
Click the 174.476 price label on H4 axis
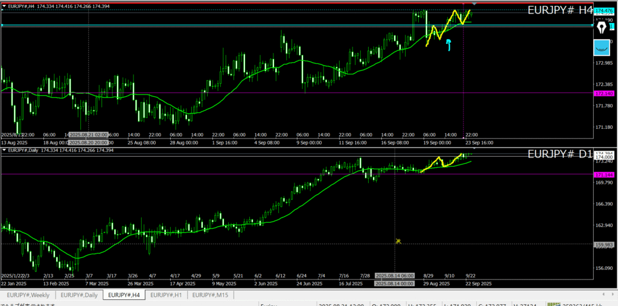604,11
